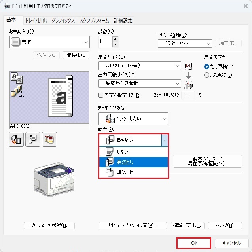
Task: Open the プリント種類 print type dropdown
Action: tap(185, 44)
